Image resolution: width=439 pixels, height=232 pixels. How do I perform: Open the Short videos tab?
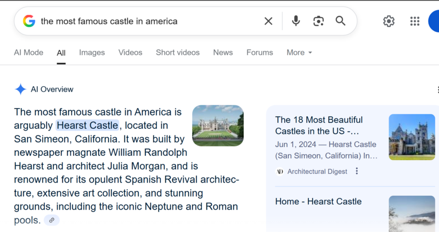[x=178, y=53]
